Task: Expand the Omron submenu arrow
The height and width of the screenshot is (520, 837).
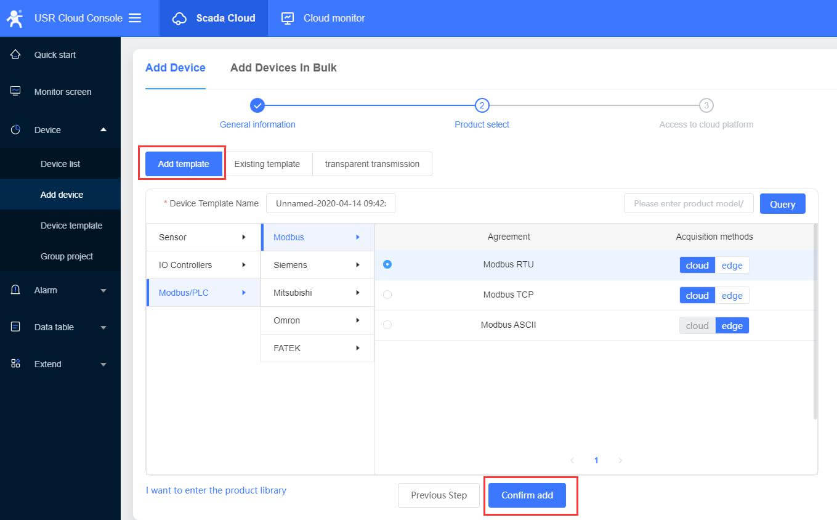Action: click(358, 320)
